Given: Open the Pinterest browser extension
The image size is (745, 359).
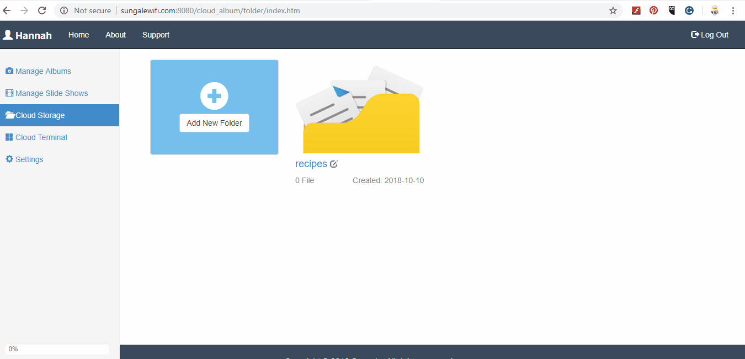Looking at the screenshot, I should click(x=654, y=10).
